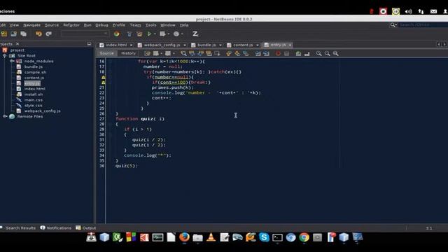Click the Chrome browser icon in NetBeans toolbar

[x=116, y=34]
